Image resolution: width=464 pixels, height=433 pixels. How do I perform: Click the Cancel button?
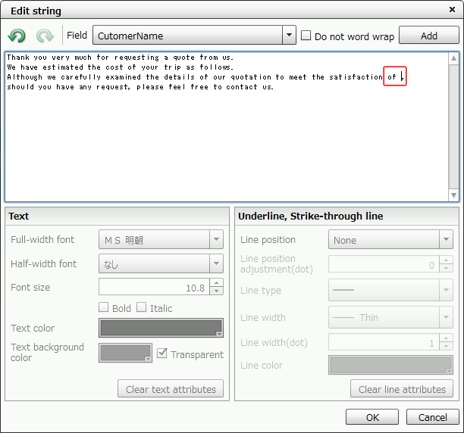click(432, 417)
